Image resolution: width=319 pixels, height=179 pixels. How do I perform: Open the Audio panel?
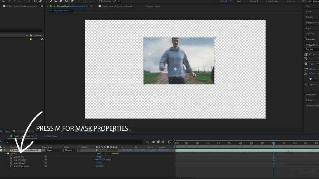point(308,12)
